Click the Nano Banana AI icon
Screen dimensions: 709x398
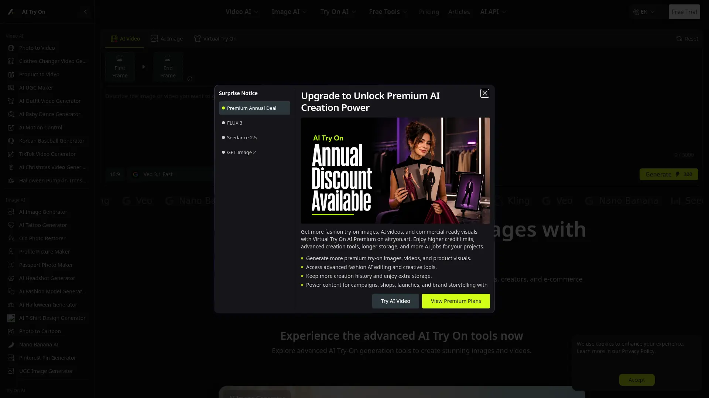click(11, 345)
